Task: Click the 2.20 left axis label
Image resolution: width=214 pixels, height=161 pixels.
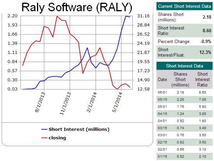Action: [x=12, y=16]
